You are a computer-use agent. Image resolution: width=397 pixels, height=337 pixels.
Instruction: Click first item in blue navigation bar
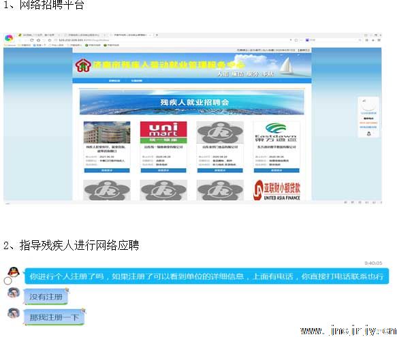click(x=114, y=81)
